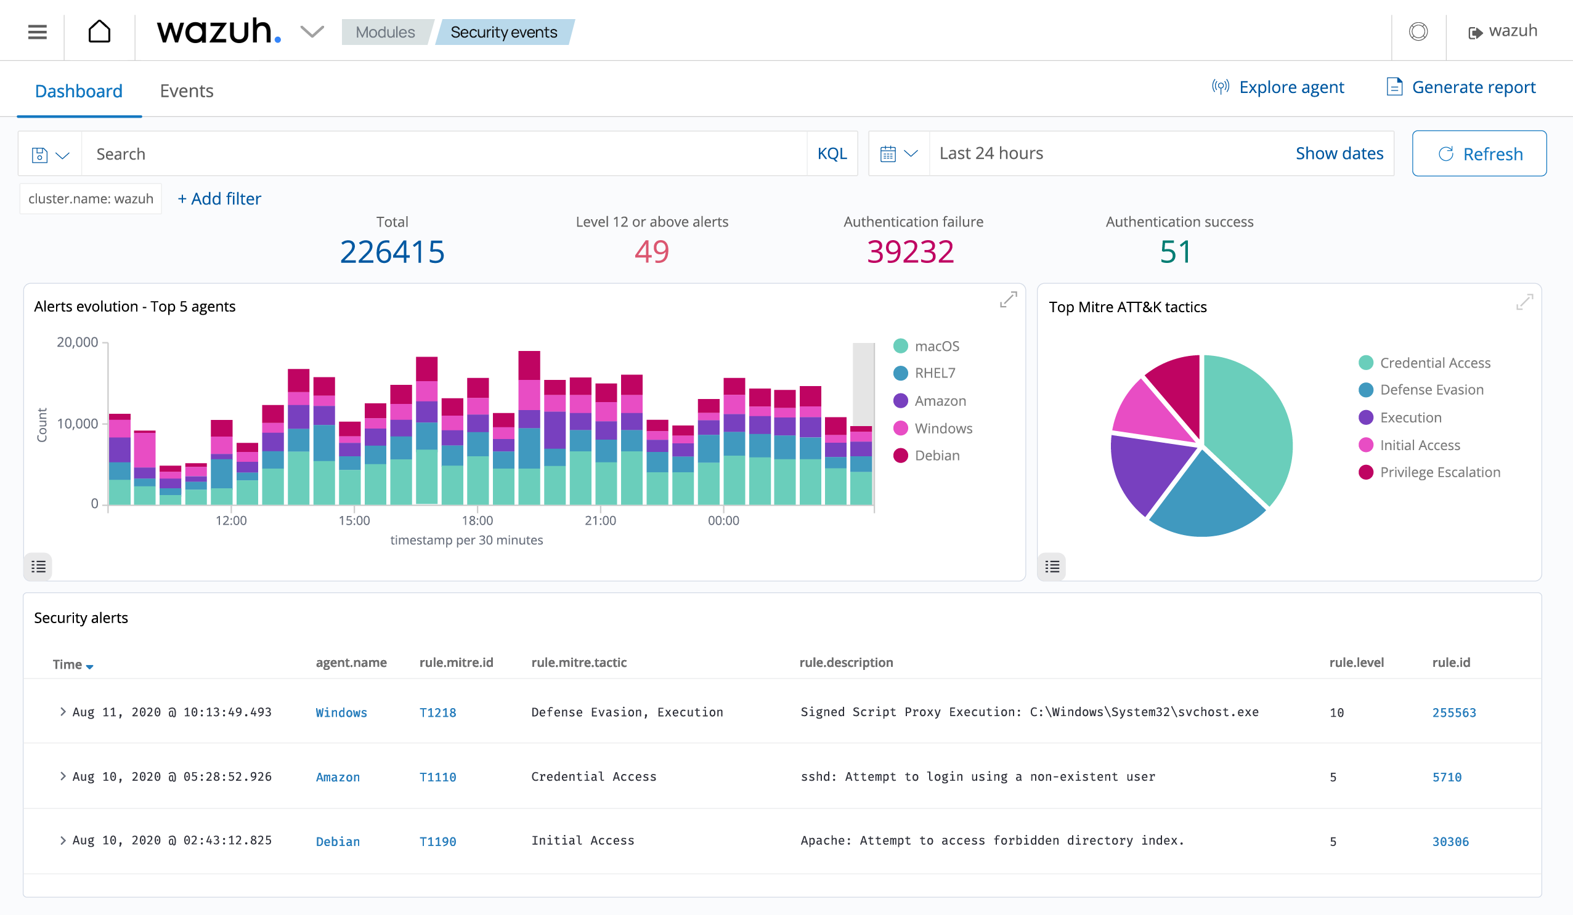Toggle legend list icon under Alerts evolution chart
The image size is (1573, 915).
coord(38,567)
